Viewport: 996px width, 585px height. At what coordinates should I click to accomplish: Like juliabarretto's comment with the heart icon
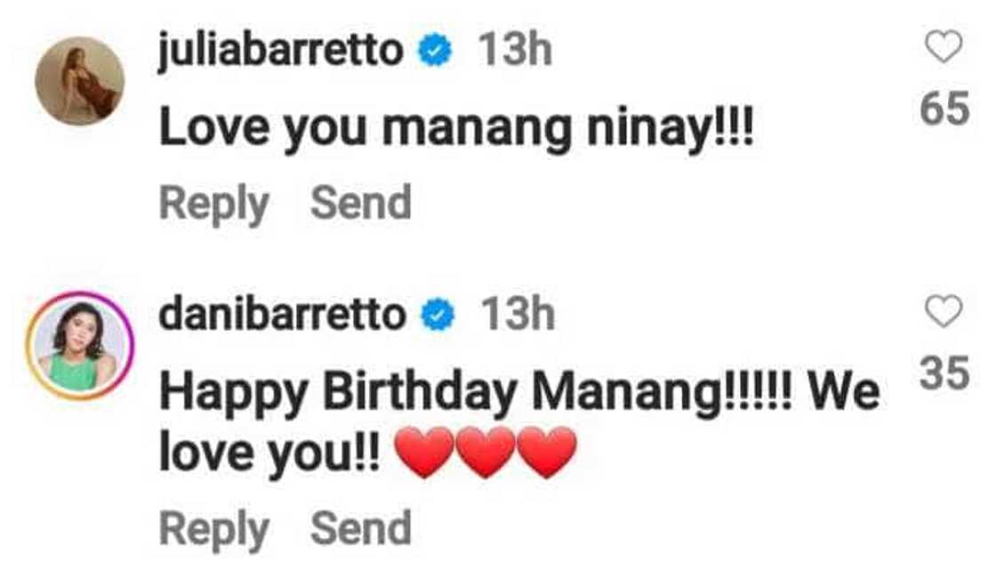click(x=944, y=47)
